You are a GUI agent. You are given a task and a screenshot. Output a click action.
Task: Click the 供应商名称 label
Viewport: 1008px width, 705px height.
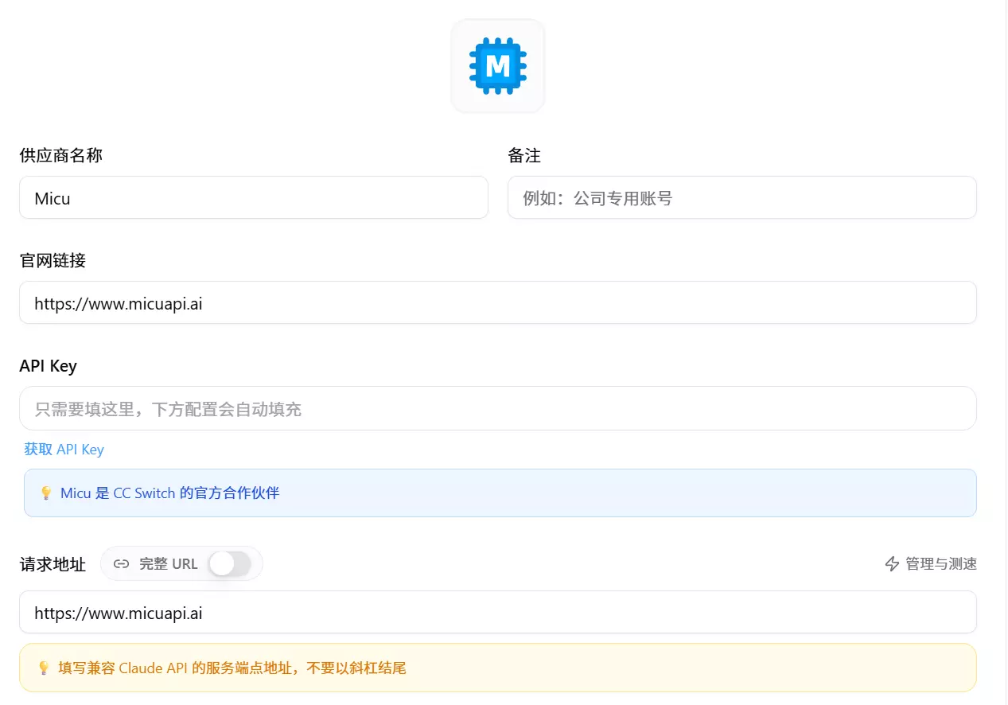point(60,155)
